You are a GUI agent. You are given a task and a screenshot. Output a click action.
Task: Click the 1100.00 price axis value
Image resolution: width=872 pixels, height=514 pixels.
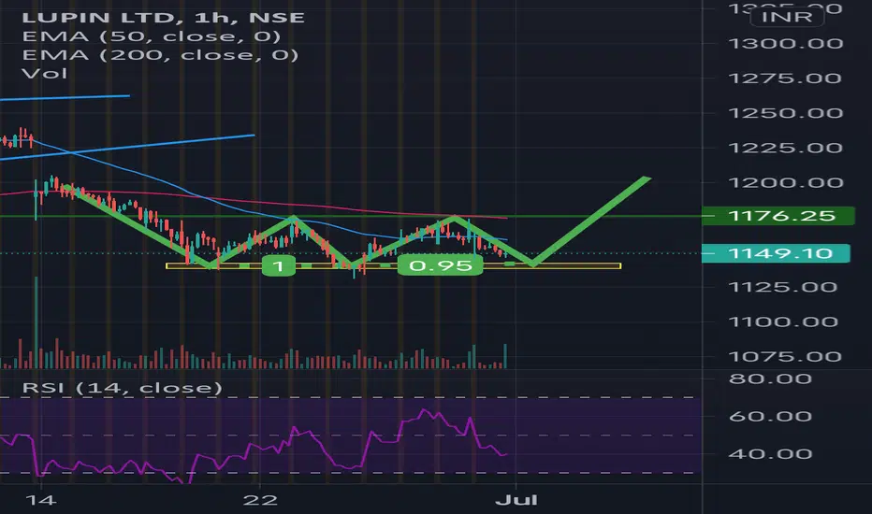point(783,321)
